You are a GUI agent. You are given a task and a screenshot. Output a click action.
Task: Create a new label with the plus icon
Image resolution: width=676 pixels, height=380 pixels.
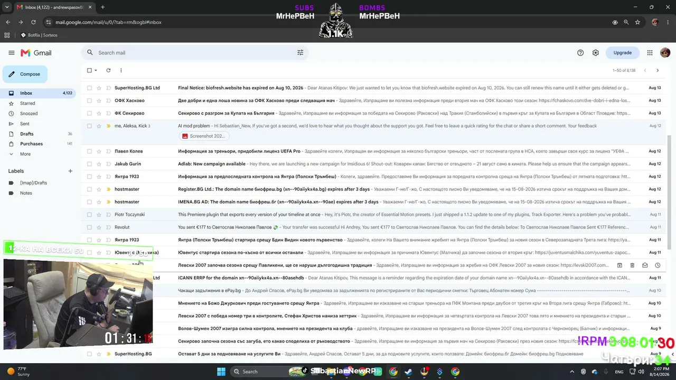tap(70, 171)
